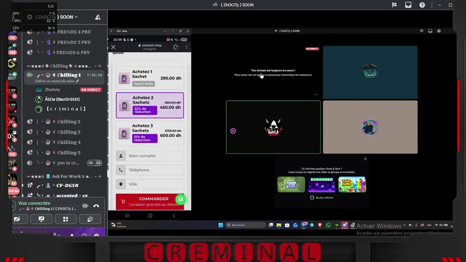The image size is (466, 262).
Task: Tap the Android back button
Action: pos(174,216)
